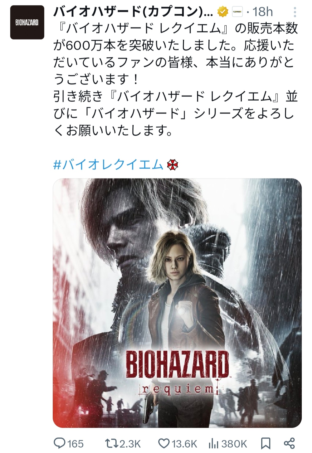This screenshot has width=312, height=453.
Task: Open the #バイオレクイエム hashtag link
Action: point(108,165)
